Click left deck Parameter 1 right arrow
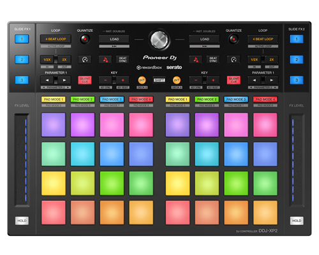The width and height of the screenshot is (319, 255). point(64,80)
